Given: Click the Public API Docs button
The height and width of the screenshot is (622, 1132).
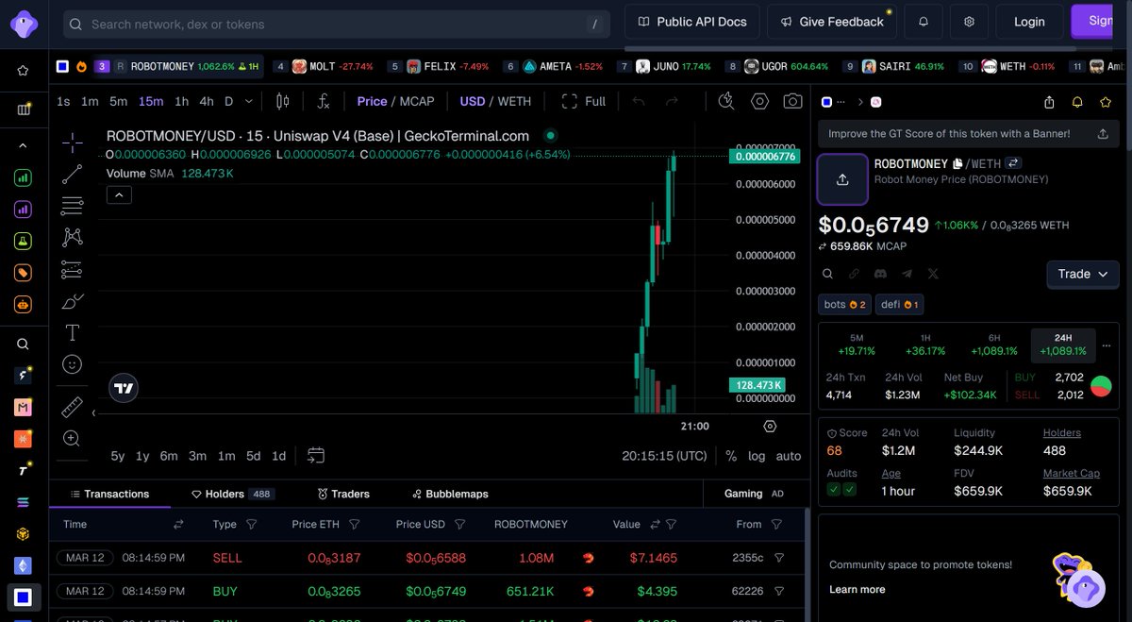Looking at the screenshot, I should click(x=691, y=21).
